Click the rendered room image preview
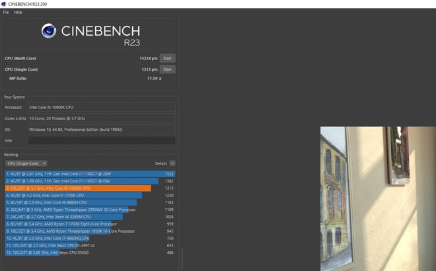Image resolution: width=436 pixels, height=271 pixels. pos(378,199)
